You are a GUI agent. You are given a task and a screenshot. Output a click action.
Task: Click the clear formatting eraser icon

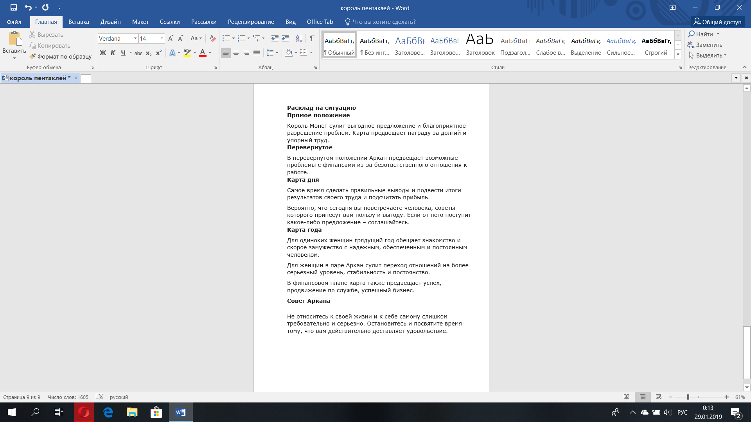click(x=213, y=38)
